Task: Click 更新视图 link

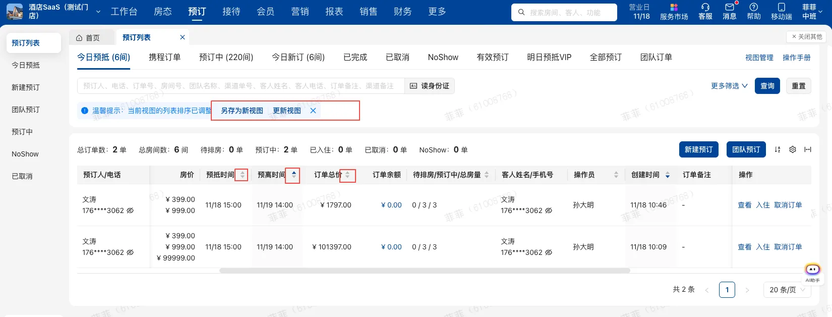Action: pos(287,111)
